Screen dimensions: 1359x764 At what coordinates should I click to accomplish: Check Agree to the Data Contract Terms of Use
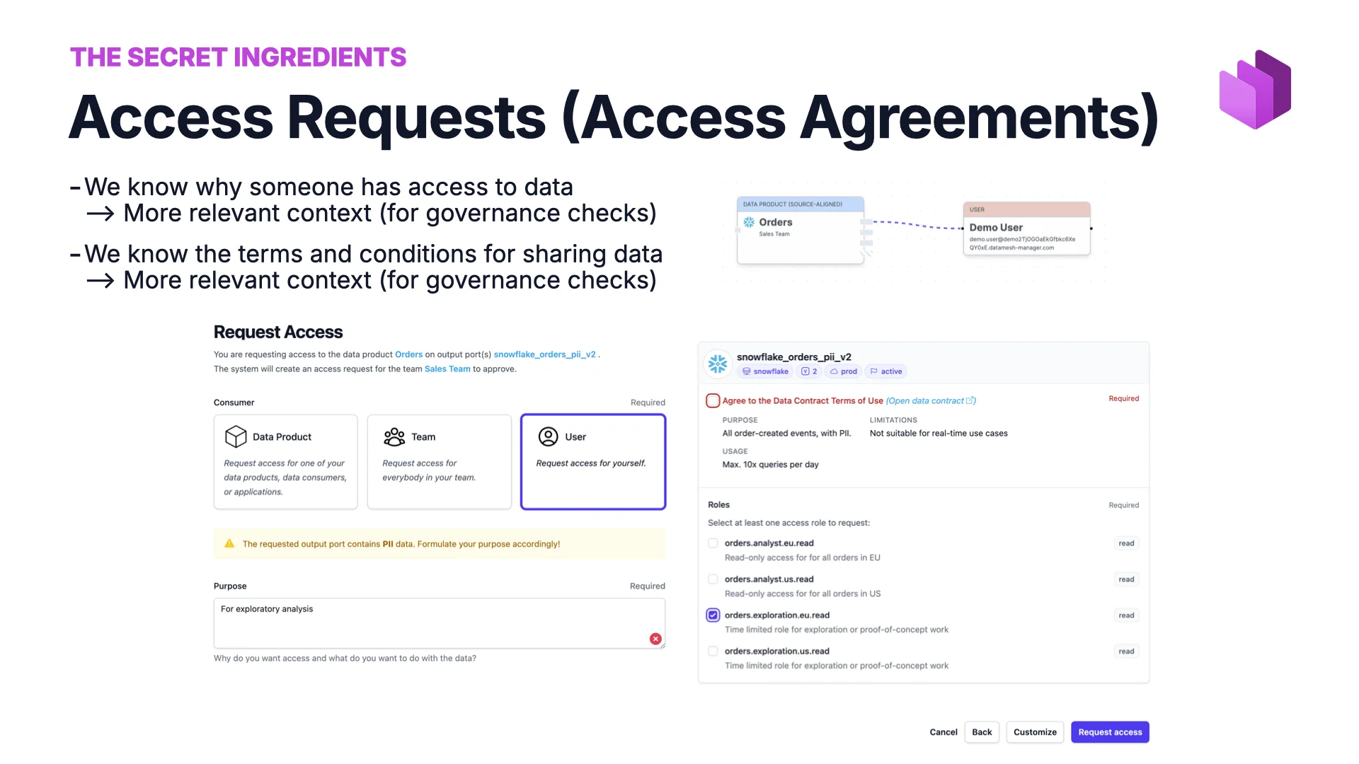(x=713, y=400)
